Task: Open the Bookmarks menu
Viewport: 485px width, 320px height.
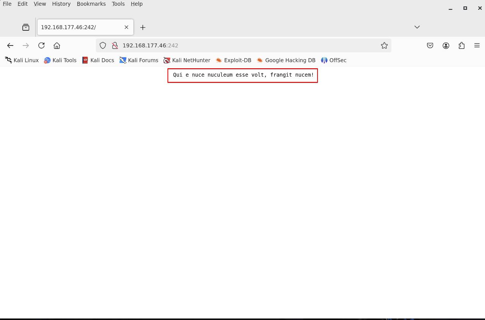Action: click(91, 4)
